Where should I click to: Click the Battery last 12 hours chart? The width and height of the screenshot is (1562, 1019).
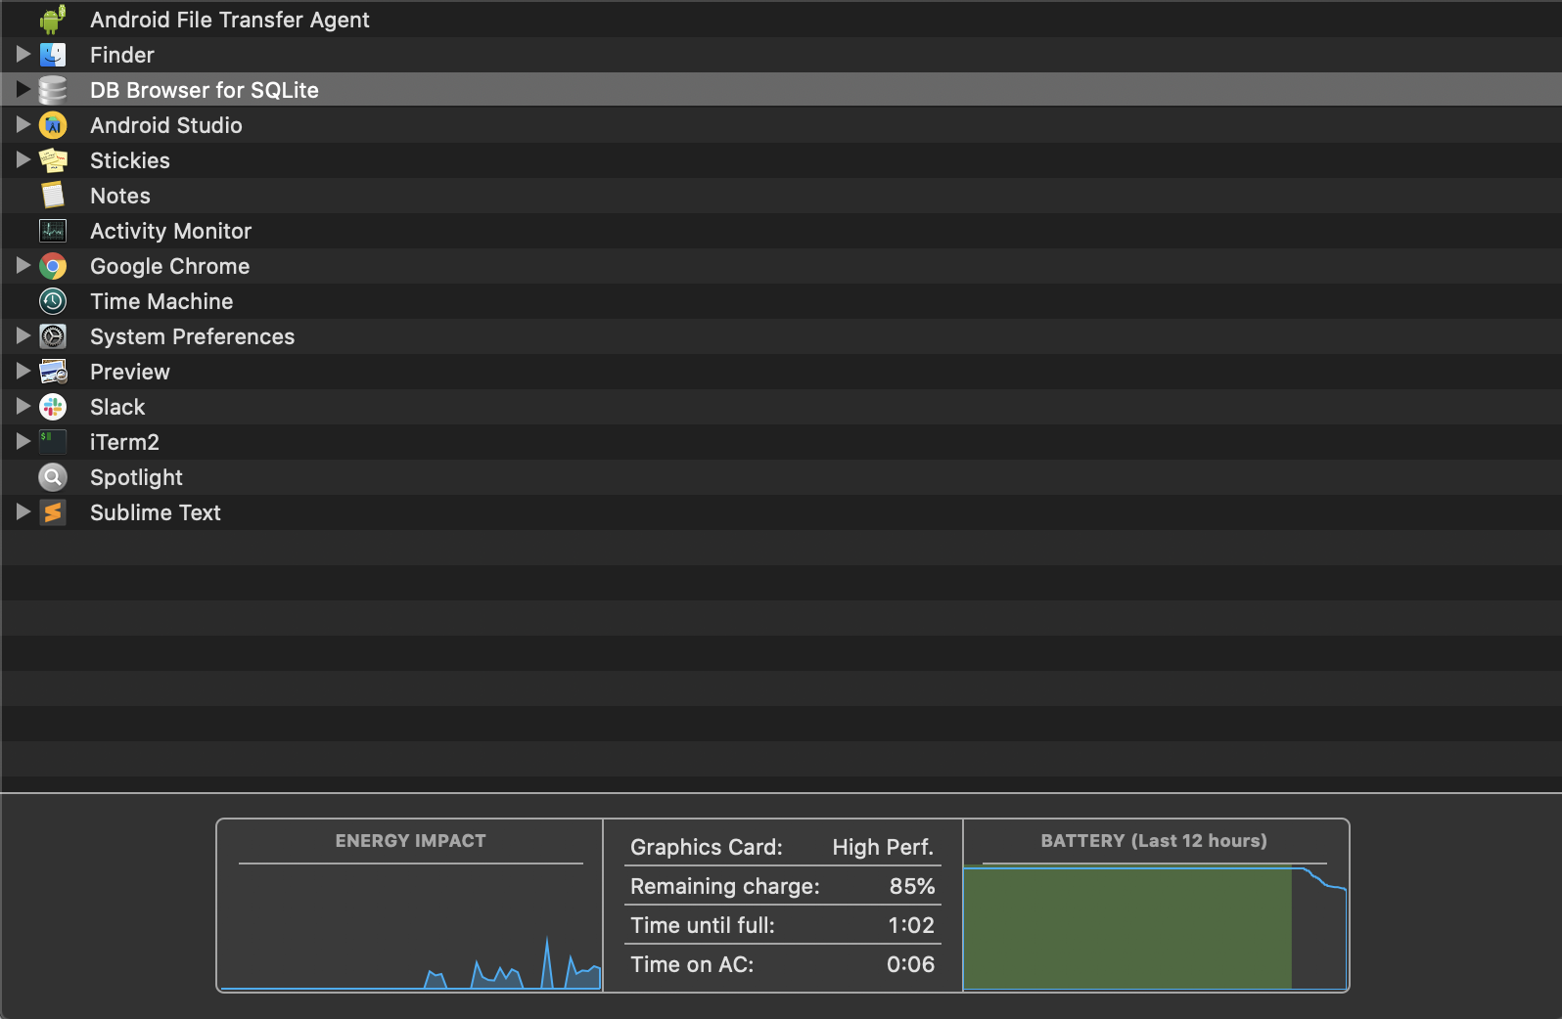click(1155, 929)
